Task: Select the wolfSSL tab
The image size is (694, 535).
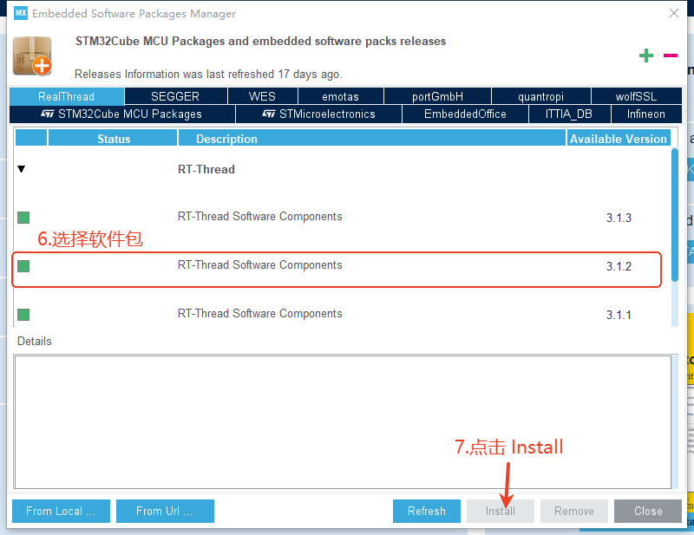Action: pyautogui.click(x=636, y=96)
